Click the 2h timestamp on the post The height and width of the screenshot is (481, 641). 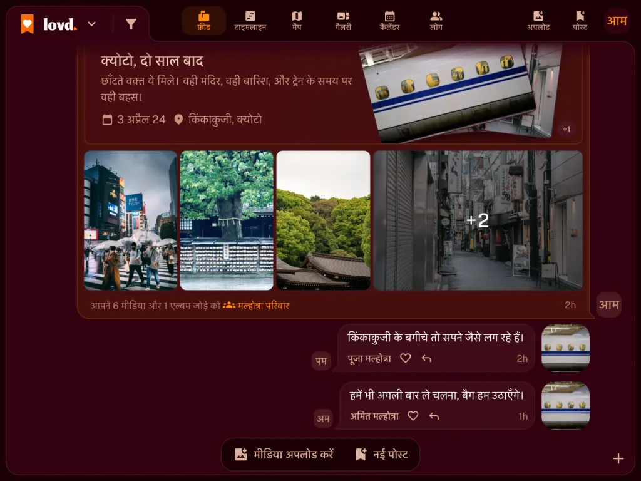(570, 305)
